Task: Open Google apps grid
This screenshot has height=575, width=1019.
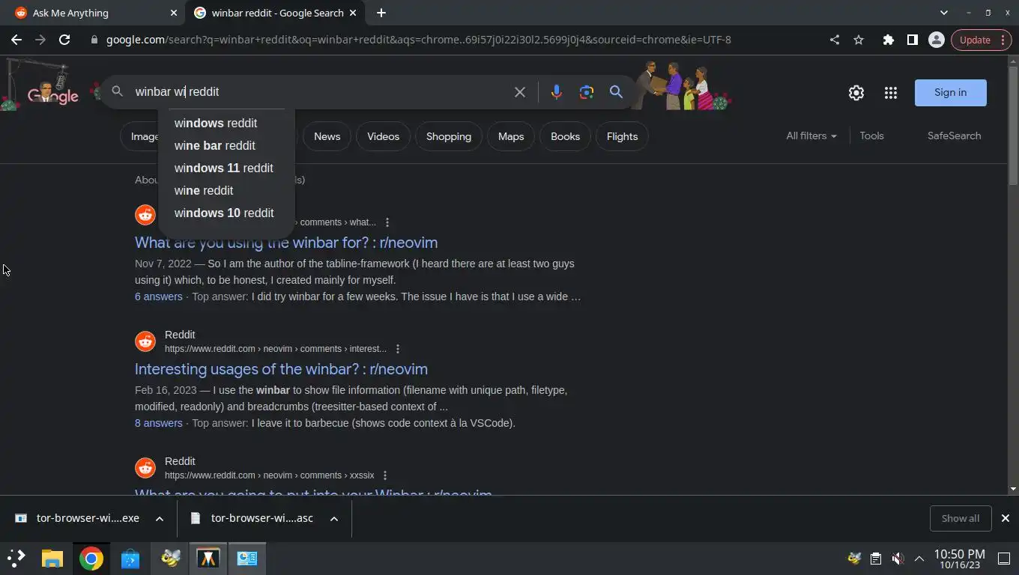Action: click(x=890, y=93)
